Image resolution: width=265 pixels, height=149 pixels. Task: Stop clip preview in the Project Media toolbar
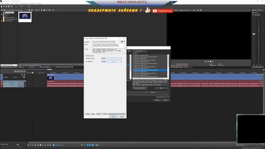44,10
